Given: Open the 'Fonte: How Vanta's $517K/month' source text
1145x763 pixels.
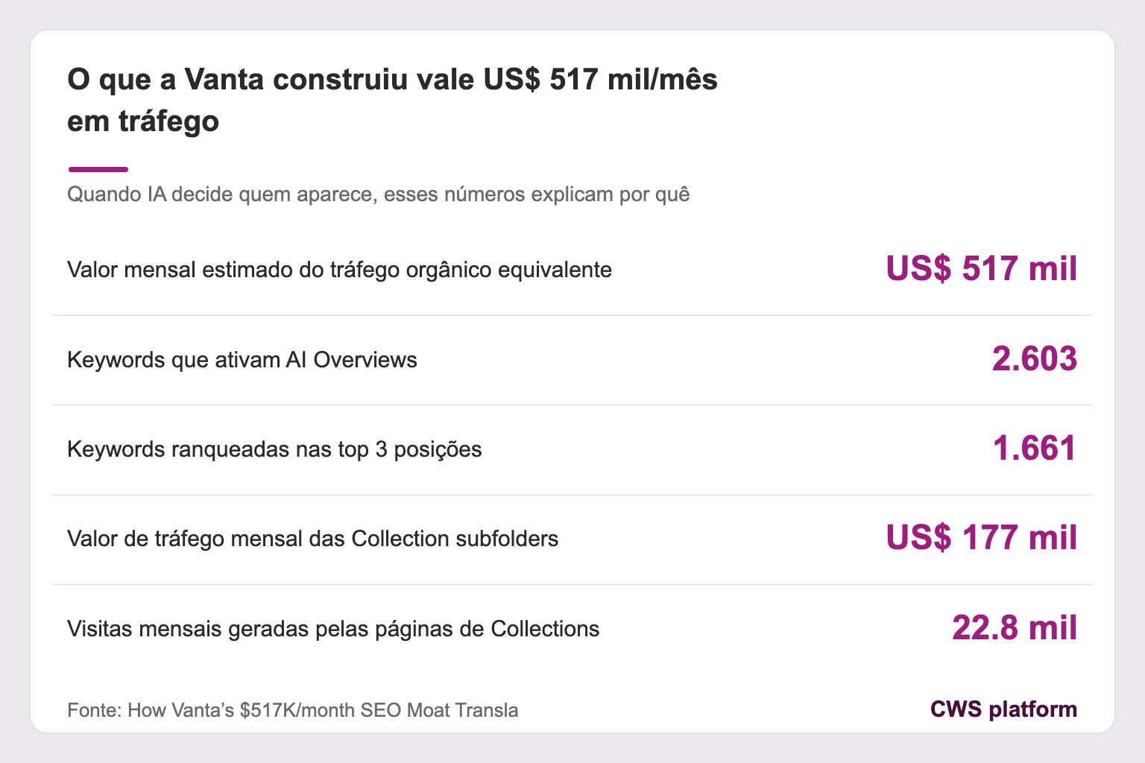Looking at the screenshot, I should click(x=293, y=710).
